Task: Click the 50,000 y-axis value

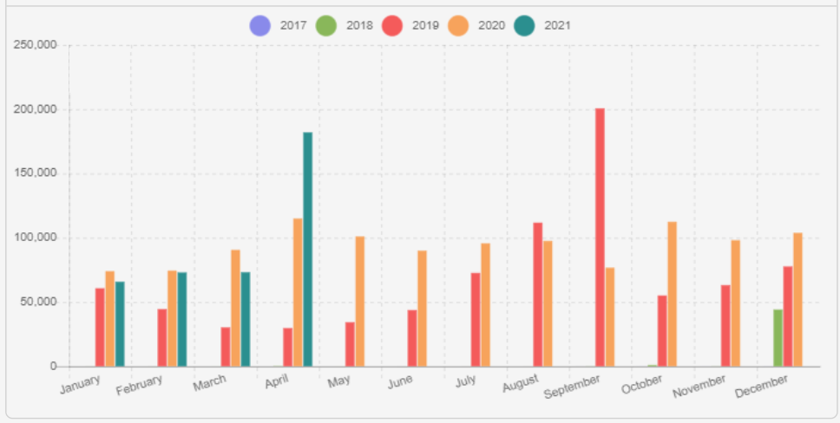Action: 36,303
